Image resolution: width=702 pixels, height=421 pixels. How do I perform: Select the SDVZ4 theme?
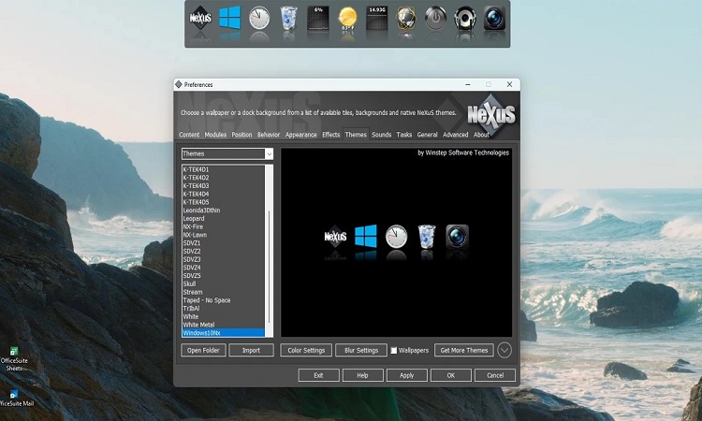point(224,268)
